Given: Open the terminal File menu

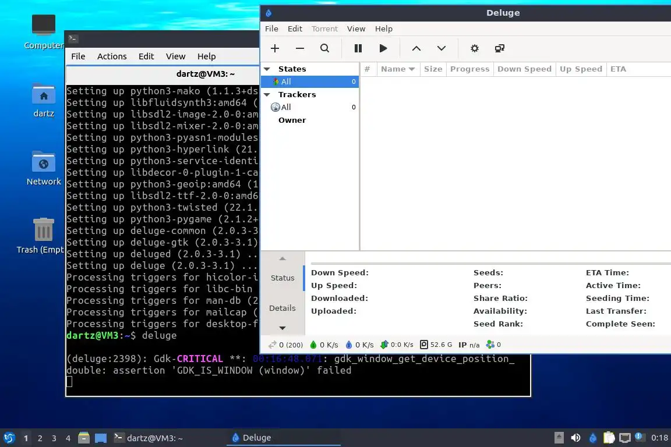Looking at the screenshot, I should pos(78,56).
